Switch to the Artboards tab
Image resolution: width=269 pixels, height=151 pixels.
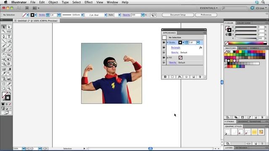pos(241,148)
